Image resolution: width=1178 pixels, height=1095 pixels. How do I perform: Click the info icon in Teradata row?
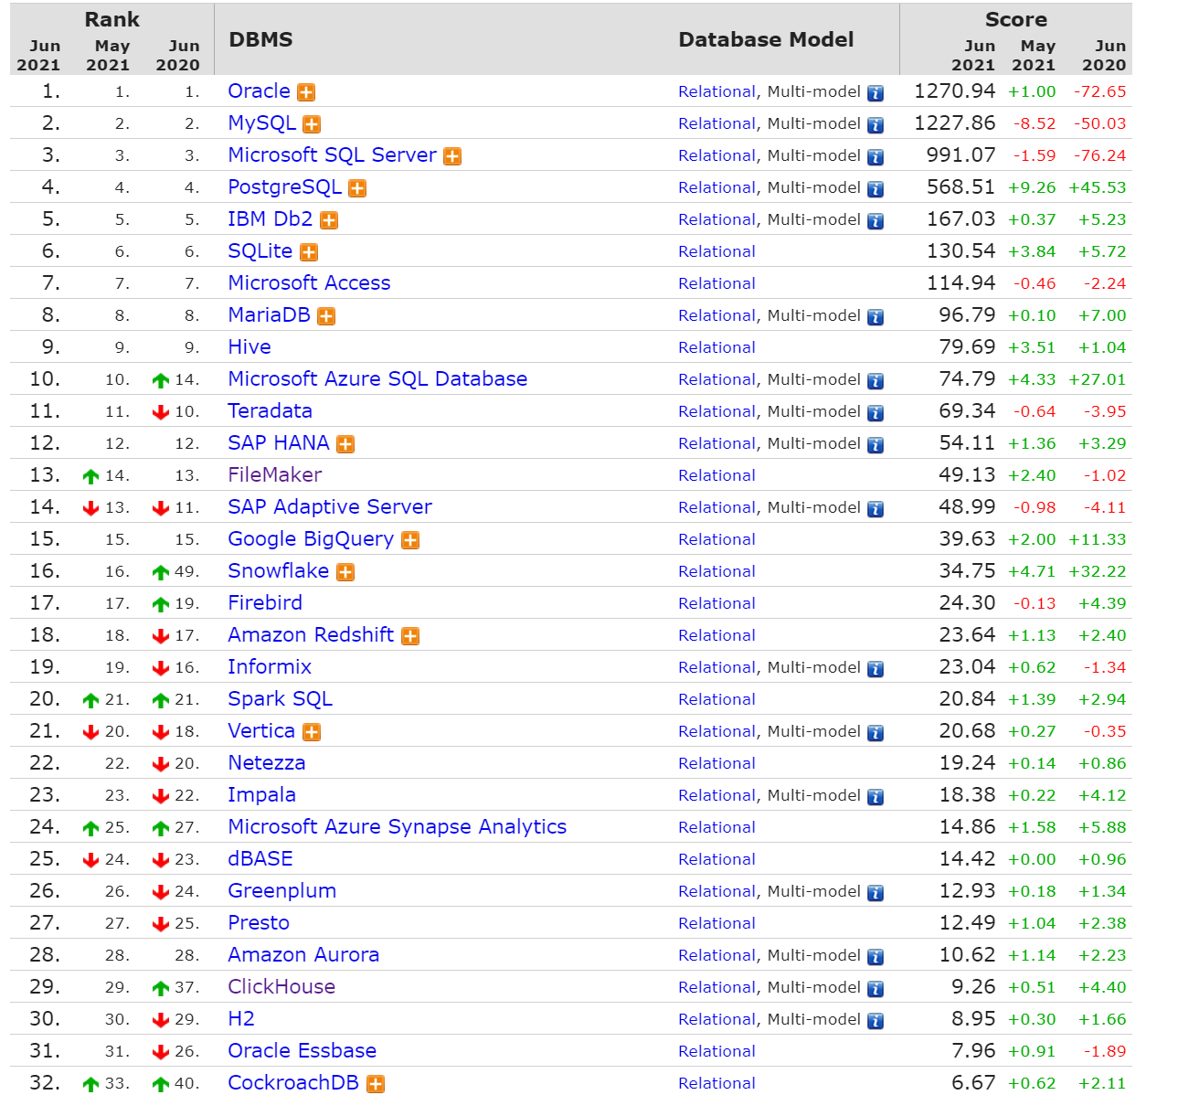[x=876, y=413]
